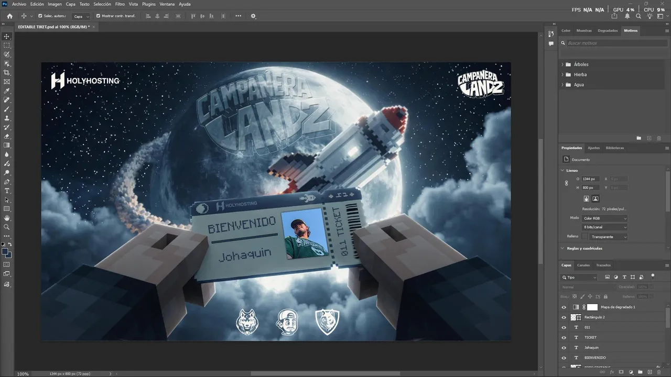Hide the Rectángulo 2 layer
671x377 pixels.
point(564,317)
